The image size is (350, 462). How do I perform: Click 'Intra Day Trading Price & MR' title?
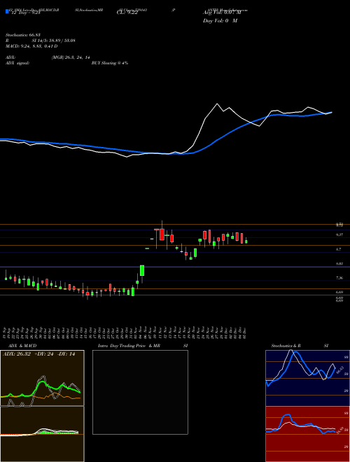[x=129, y=346]
